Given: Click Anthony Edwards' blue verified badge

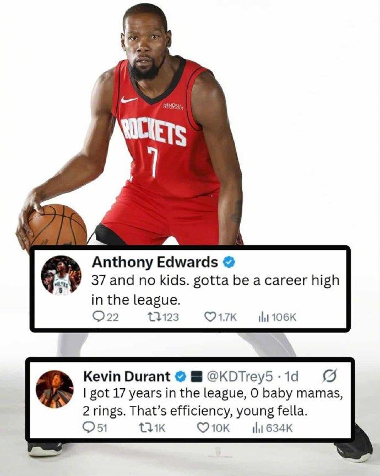Looking at the screenshot, I should (x=230, y=263).
